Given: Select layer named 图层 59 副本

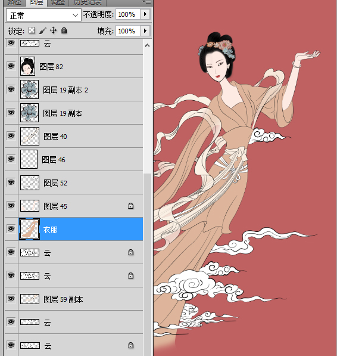Looking at the screenshot, I should (63, 299).
